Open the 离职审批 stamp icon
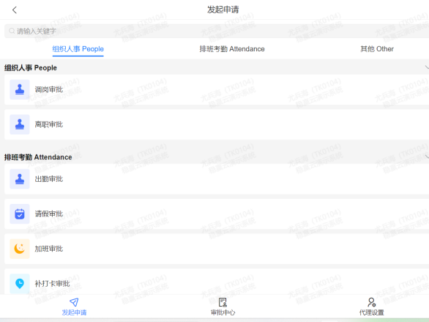 point(20,125)
